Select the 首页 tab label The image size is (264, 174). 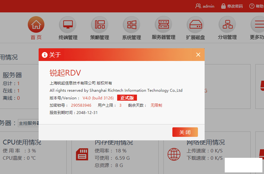(36, 37)
